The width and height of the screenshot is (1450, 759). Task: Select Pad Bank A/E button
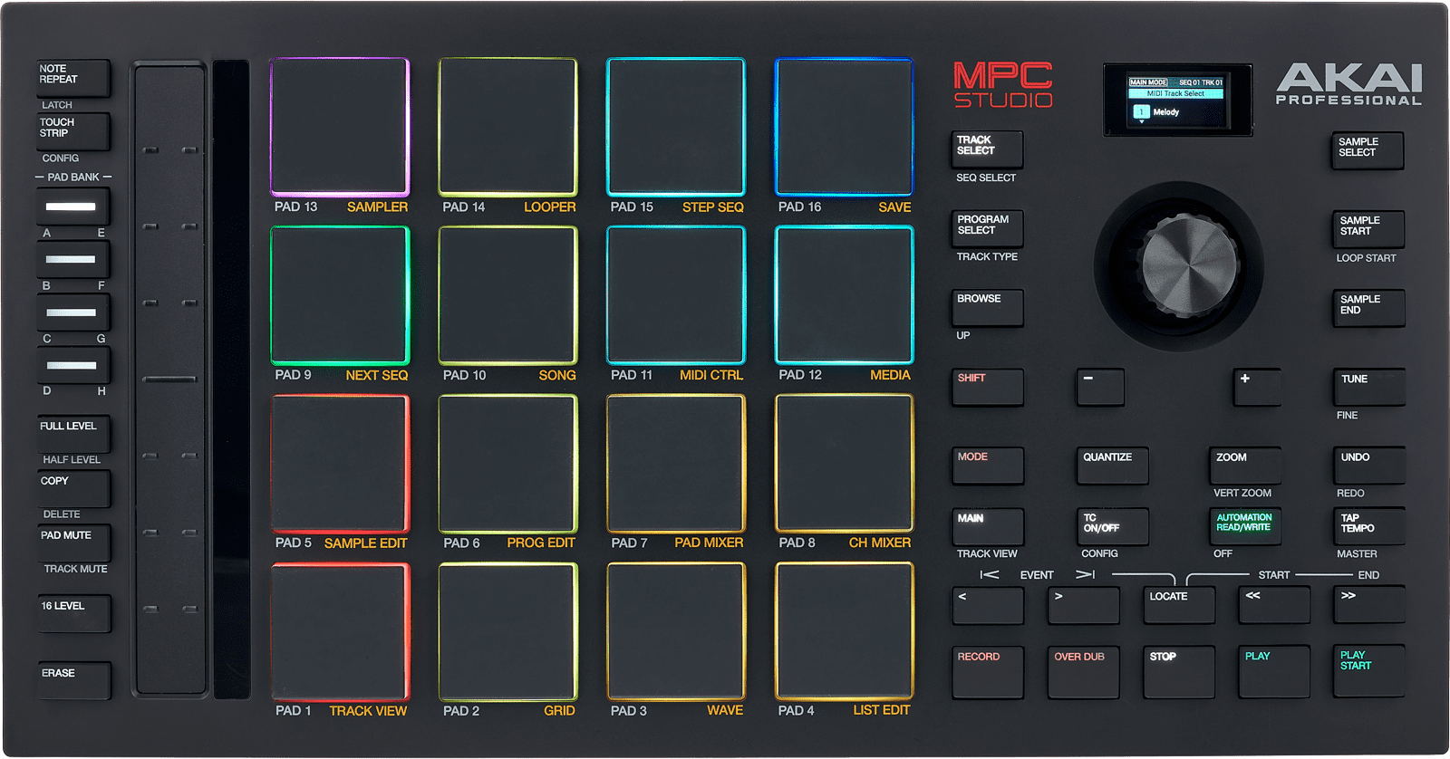coord(72,207)
